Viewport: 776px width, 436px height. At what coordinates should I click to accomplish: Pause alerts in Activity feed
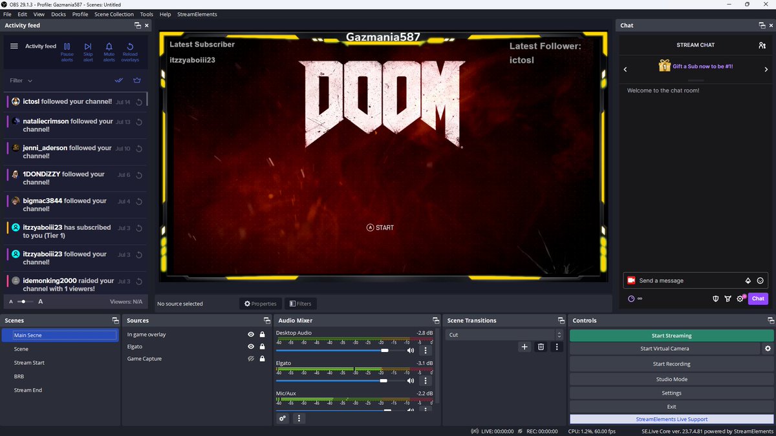point(67,51)
